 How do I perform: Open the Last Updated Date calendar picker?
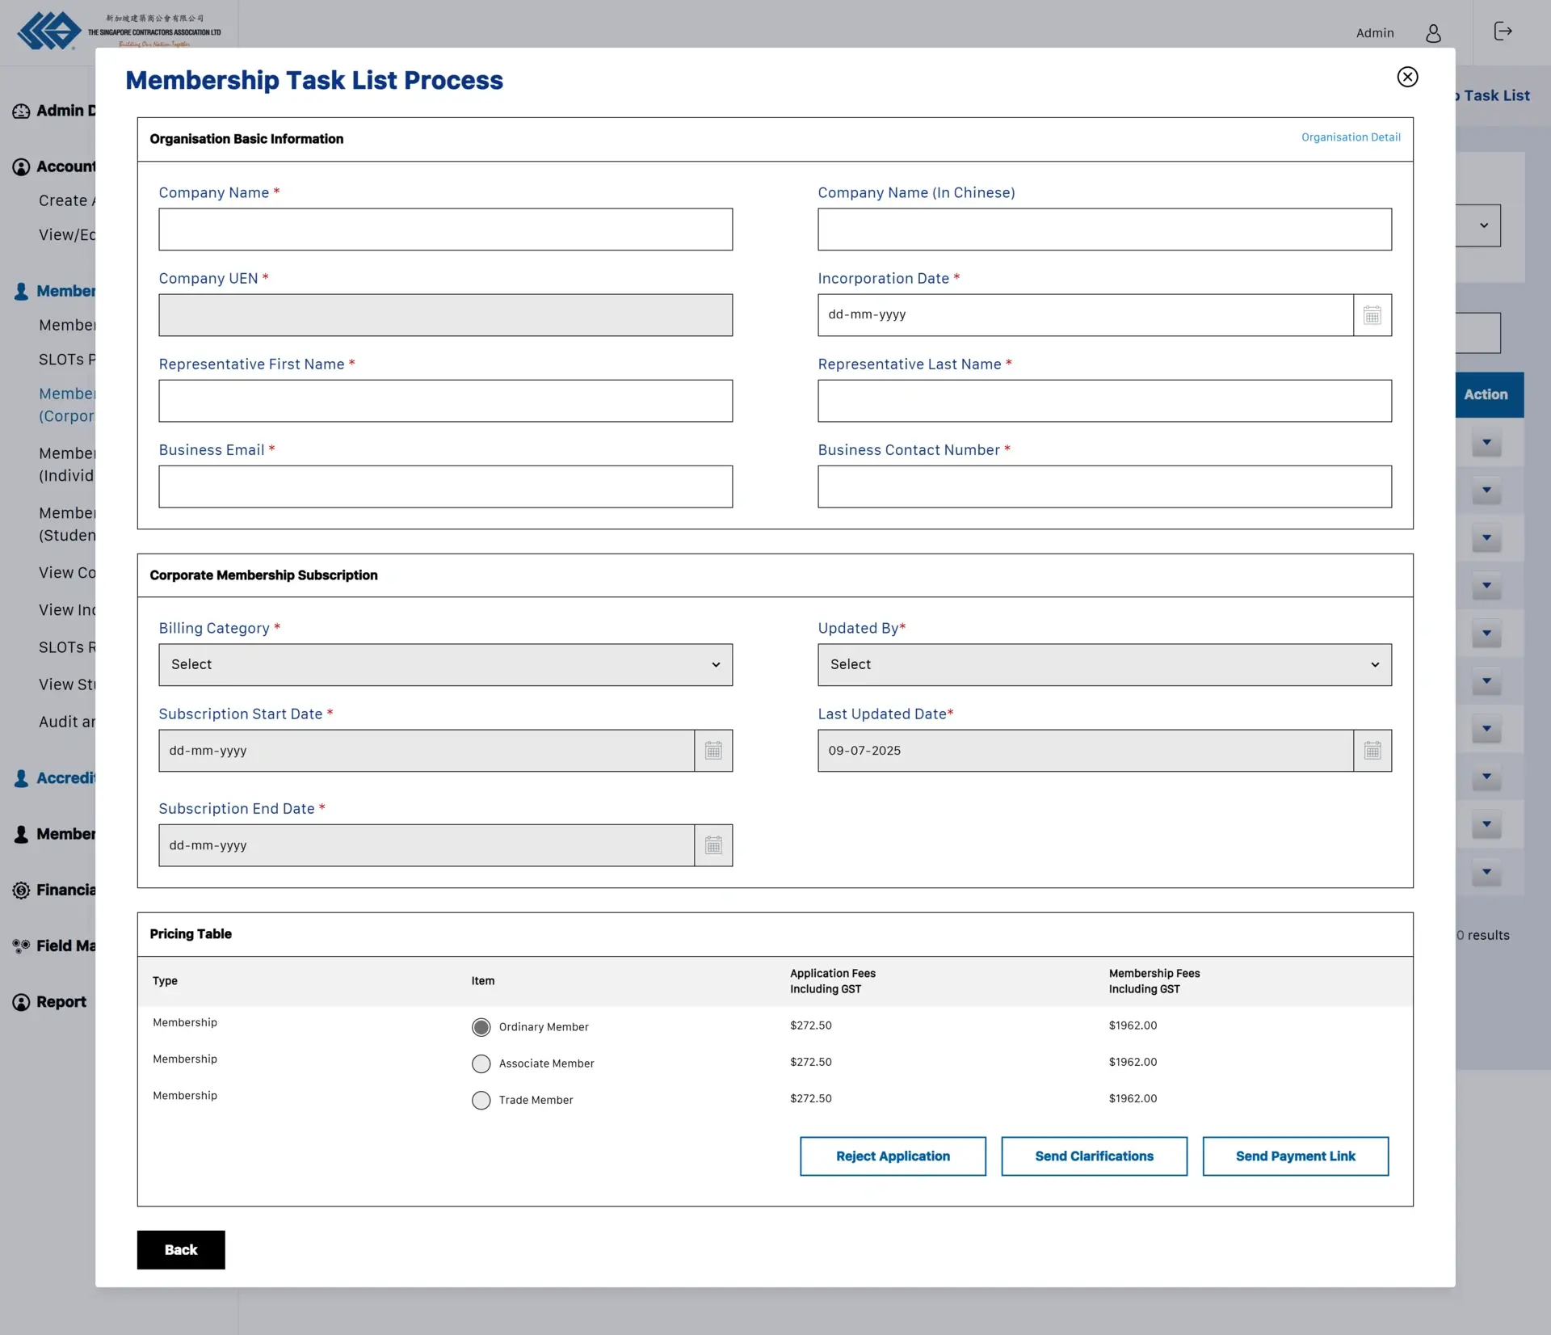coord(1372,750)
